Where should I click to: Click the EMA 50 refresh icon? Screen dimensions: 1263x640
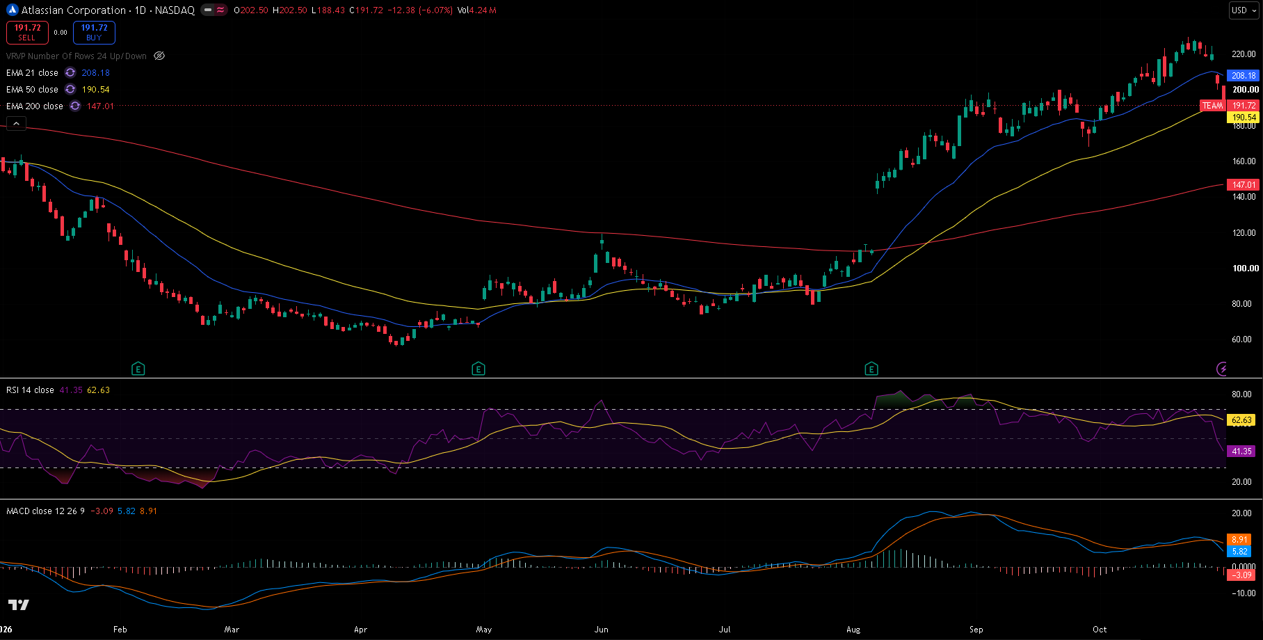click(x=70, y=90)
